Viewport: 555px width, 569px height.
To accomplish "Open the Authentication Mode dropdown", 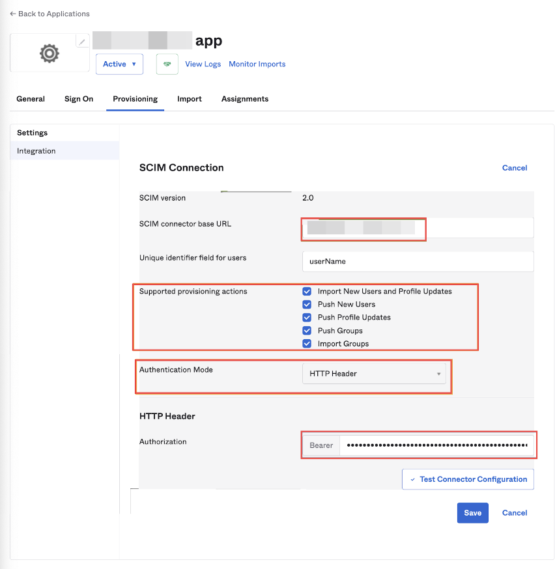I will [x=374, y=374].
